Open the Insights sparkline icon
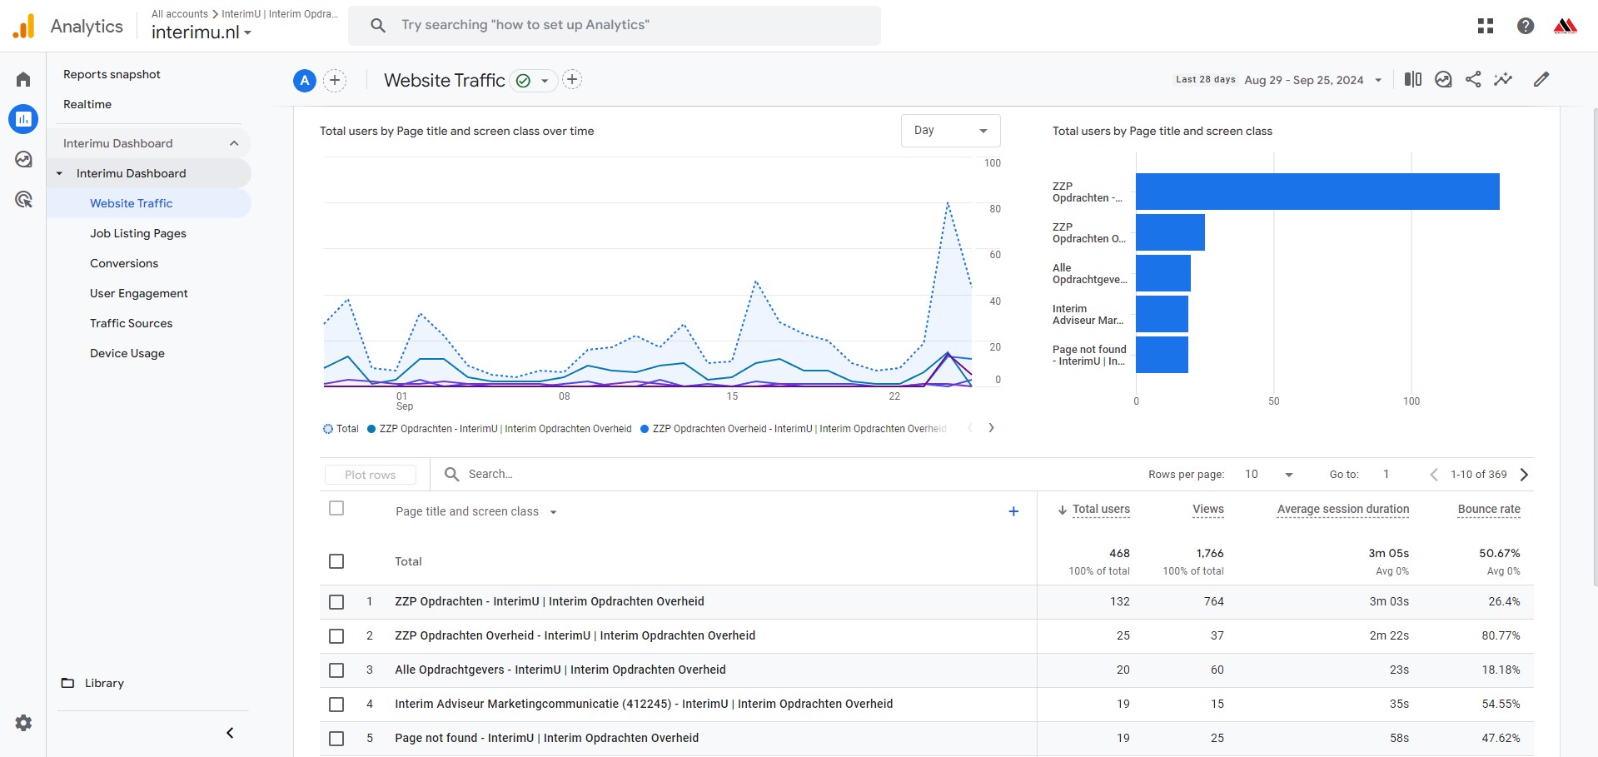 [x=1503, y=79]
